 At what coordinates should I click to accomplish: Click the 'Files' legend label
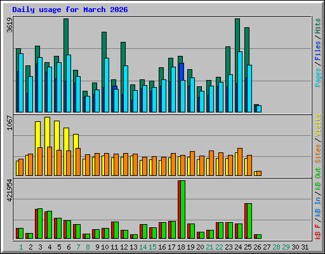pos(318,51)
